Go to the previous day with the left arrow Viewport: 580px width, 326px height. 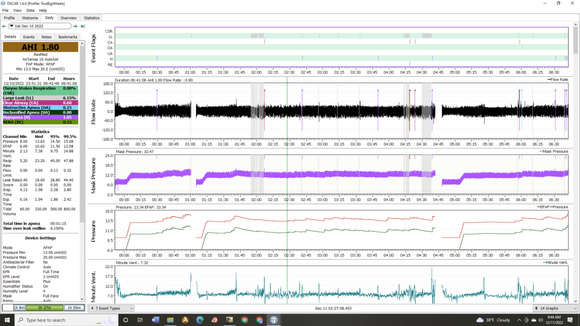pos(4,26)
